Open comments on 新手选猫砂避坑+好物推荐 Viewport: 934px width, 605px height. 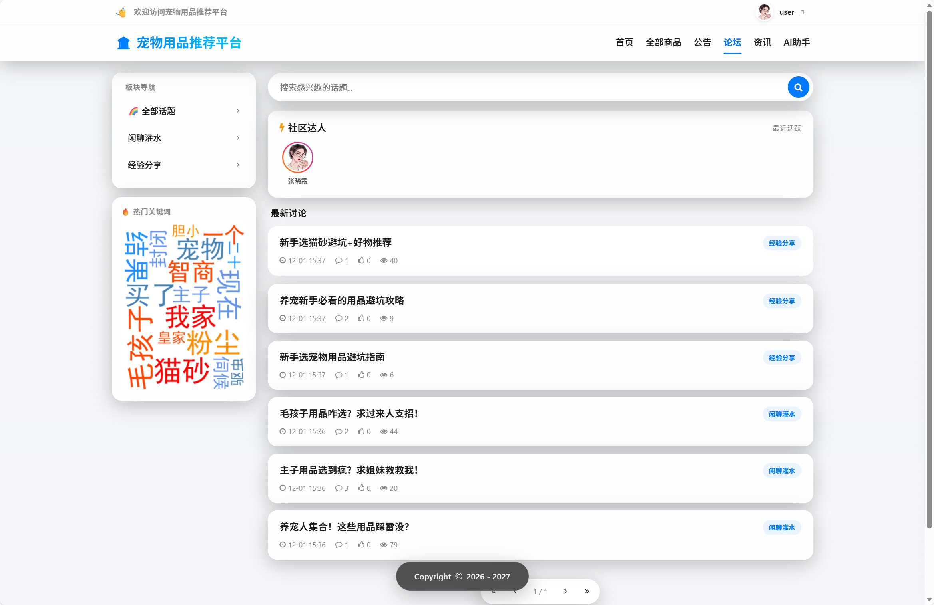click(339, 260)
